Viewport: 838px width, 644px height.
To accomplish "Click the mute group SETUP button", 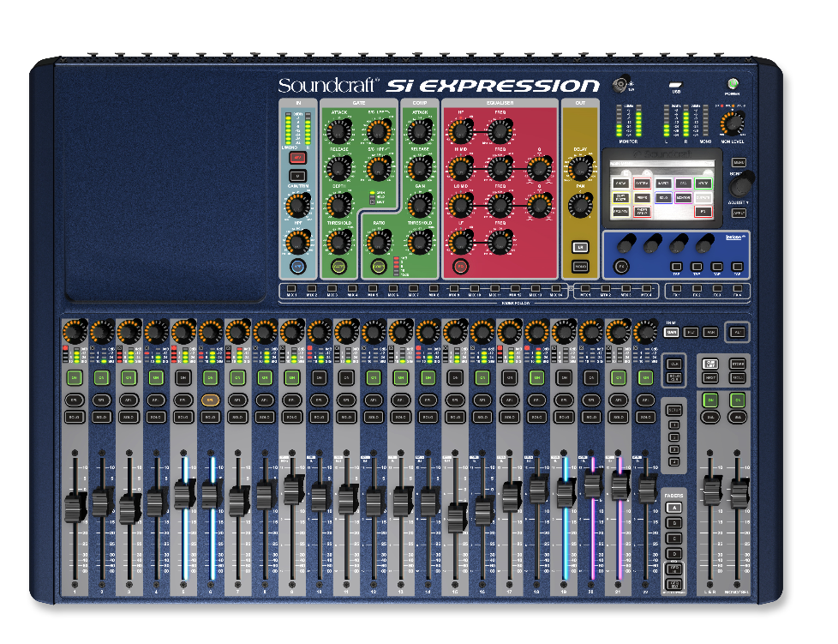I will coord(674,410).
